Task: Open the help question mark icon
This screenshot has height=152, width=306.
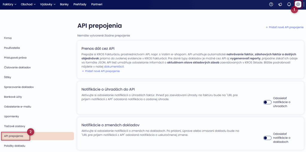Action: 271,4
